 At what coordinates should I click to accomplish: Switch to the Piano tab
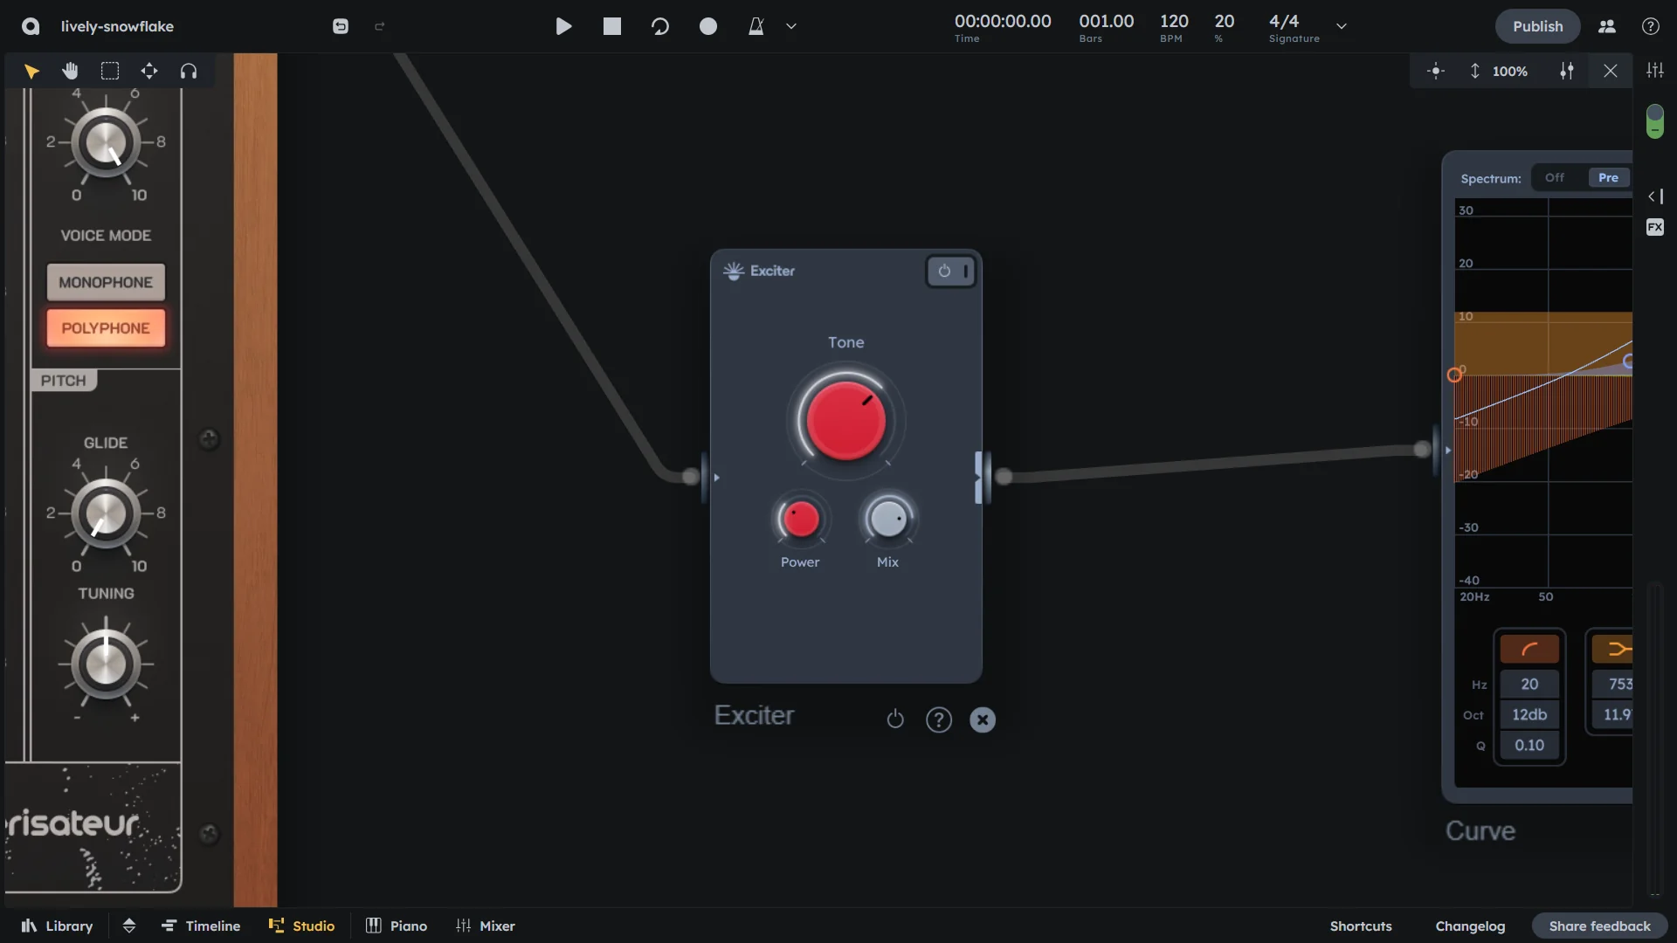tap(396, 926)
